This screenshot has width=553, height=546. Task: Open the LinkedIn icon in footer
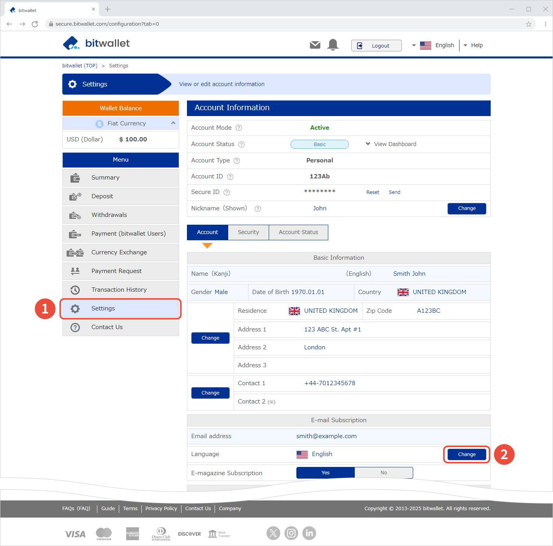click(x=309, y=533)
